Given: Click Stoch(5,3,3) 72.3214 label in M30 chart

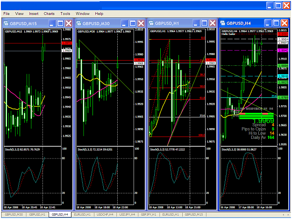Looking at the screenshot, I should pos(95,150).
